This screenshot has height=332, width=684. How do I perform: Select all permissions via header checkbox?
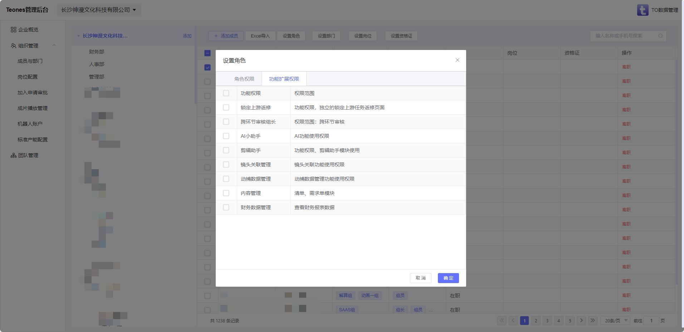point(226,93)
